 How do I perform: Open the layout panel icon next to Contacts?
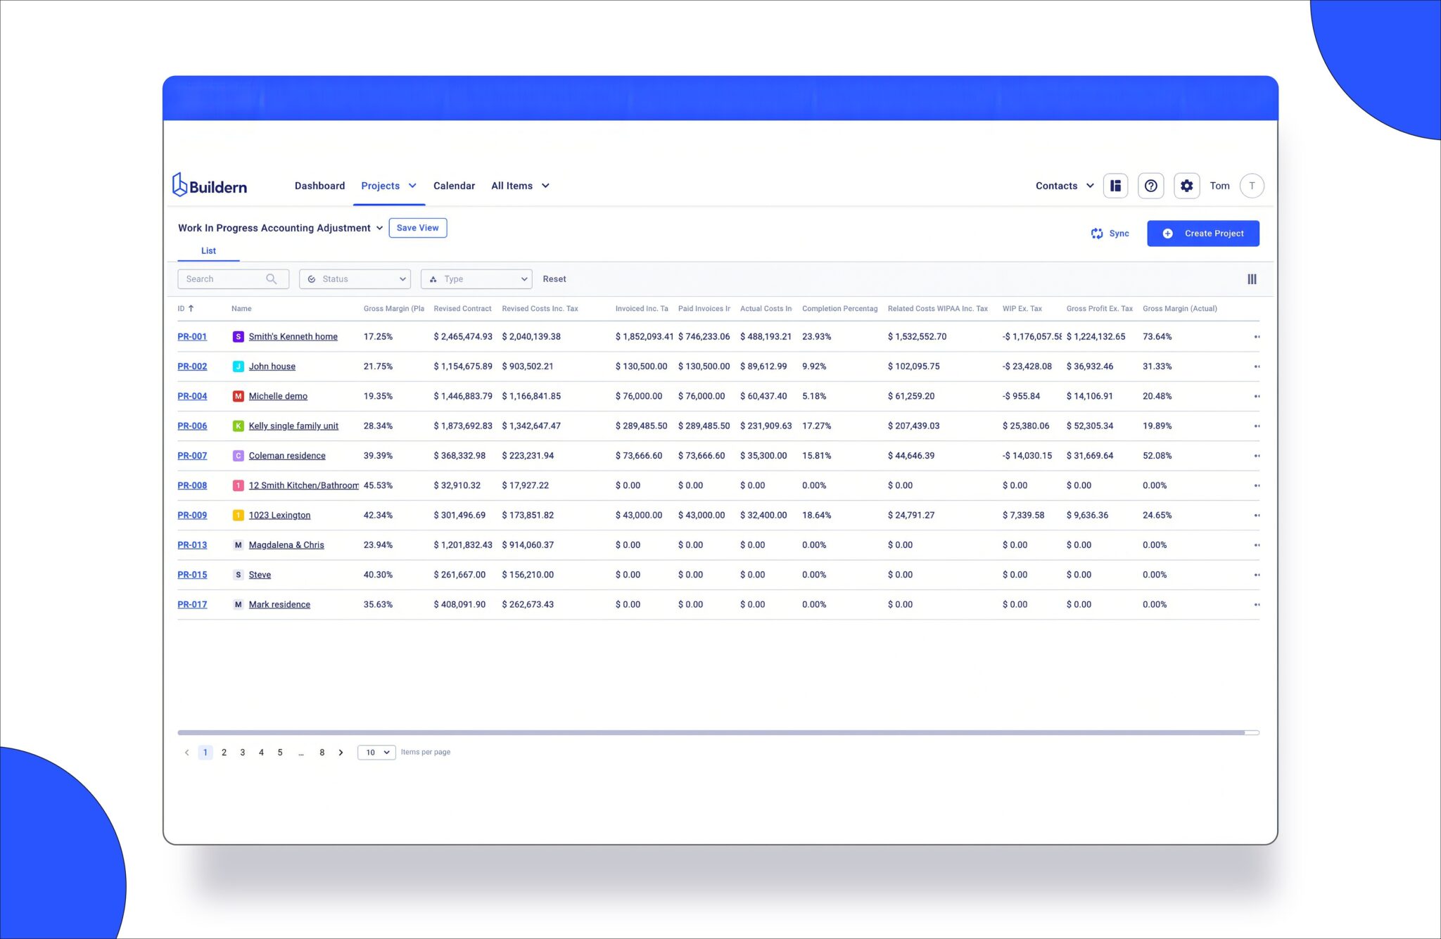pos(1115,186)
